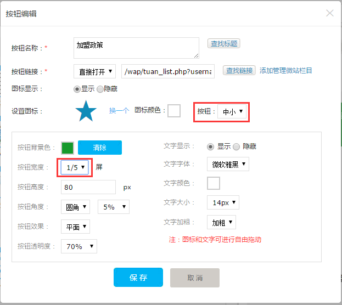The height and width of the screenshot is (305, 342).
Task: Click the white 图标颜色 swatch
Action: click(x=174, y=111)
